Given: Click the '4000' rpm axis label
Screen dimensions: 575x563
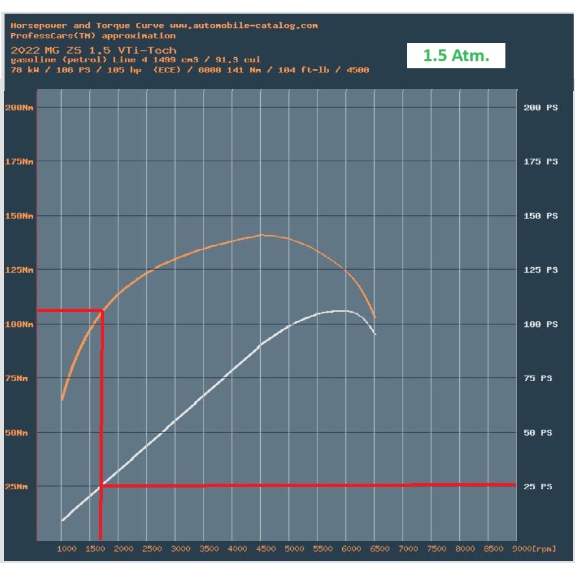Looking at the screenshot, I should tap(237, 549).
